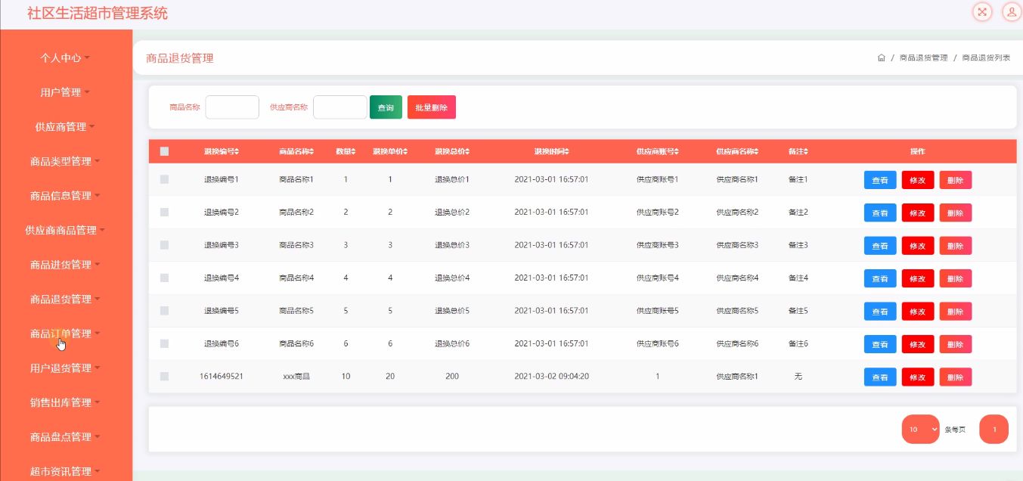Check the row for 退换编号6
The width and height of the screenshot is (1023, 481).
coord(164,343)
